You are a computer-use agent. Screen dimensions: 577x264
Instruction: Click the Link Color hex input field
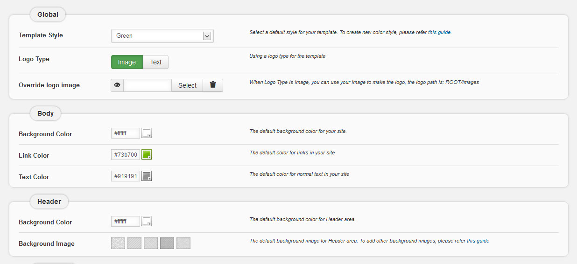click(126, 155)
